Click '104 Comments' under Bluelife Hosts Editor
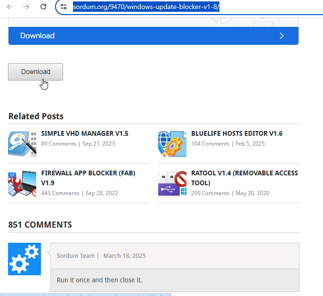Viewport: 323px width, 296px height. point(210,144)
